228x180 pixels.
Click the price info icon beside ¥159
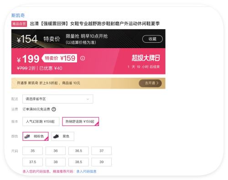pos(83,58)
